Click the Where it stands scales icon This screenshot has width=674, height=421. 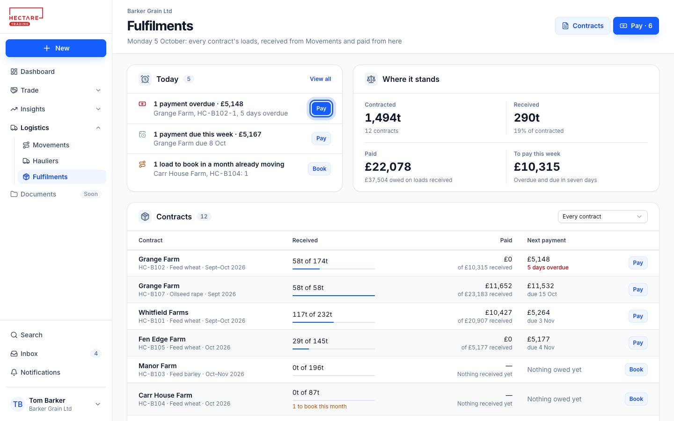click(x=371, y=79)
